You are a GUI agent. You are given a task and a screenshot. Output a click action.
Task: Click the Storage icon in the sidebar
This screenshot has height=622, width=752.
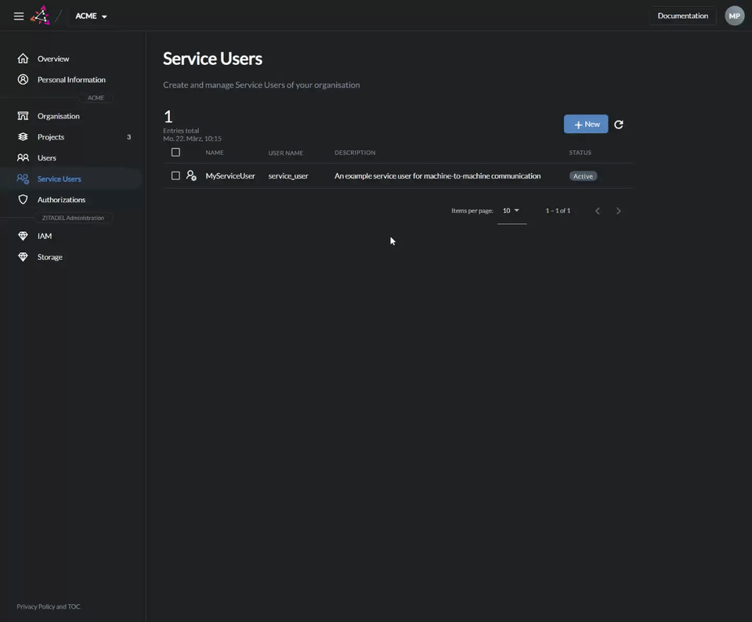coord(22,256)
